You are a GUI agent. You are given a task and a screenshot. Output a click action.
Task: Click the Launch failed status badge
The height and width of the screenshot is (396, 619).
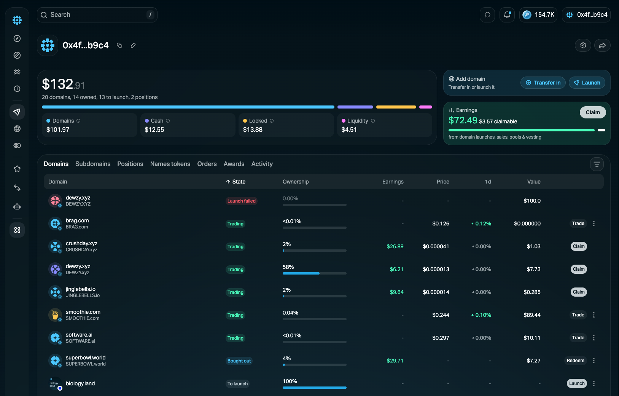click(242, 201)
